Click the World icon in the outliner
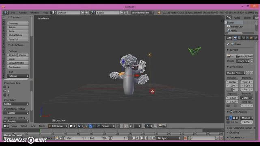Screen dimensions: 260x146 tap(229, 30)
